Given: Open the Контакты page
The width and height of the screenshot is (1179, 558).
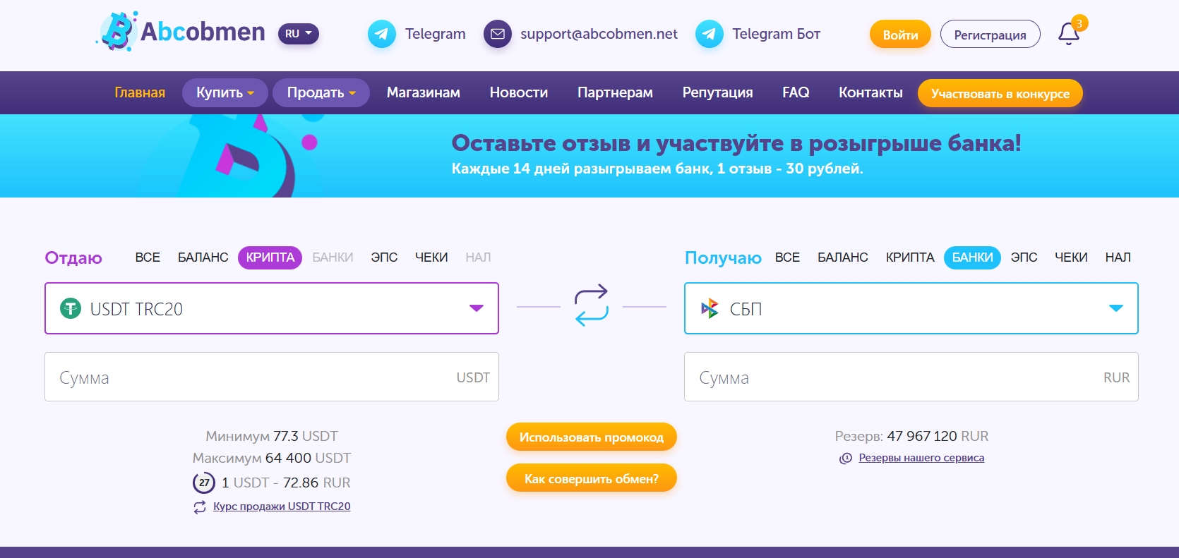Looking at the screenshot, I should click(x=870, y=92).
